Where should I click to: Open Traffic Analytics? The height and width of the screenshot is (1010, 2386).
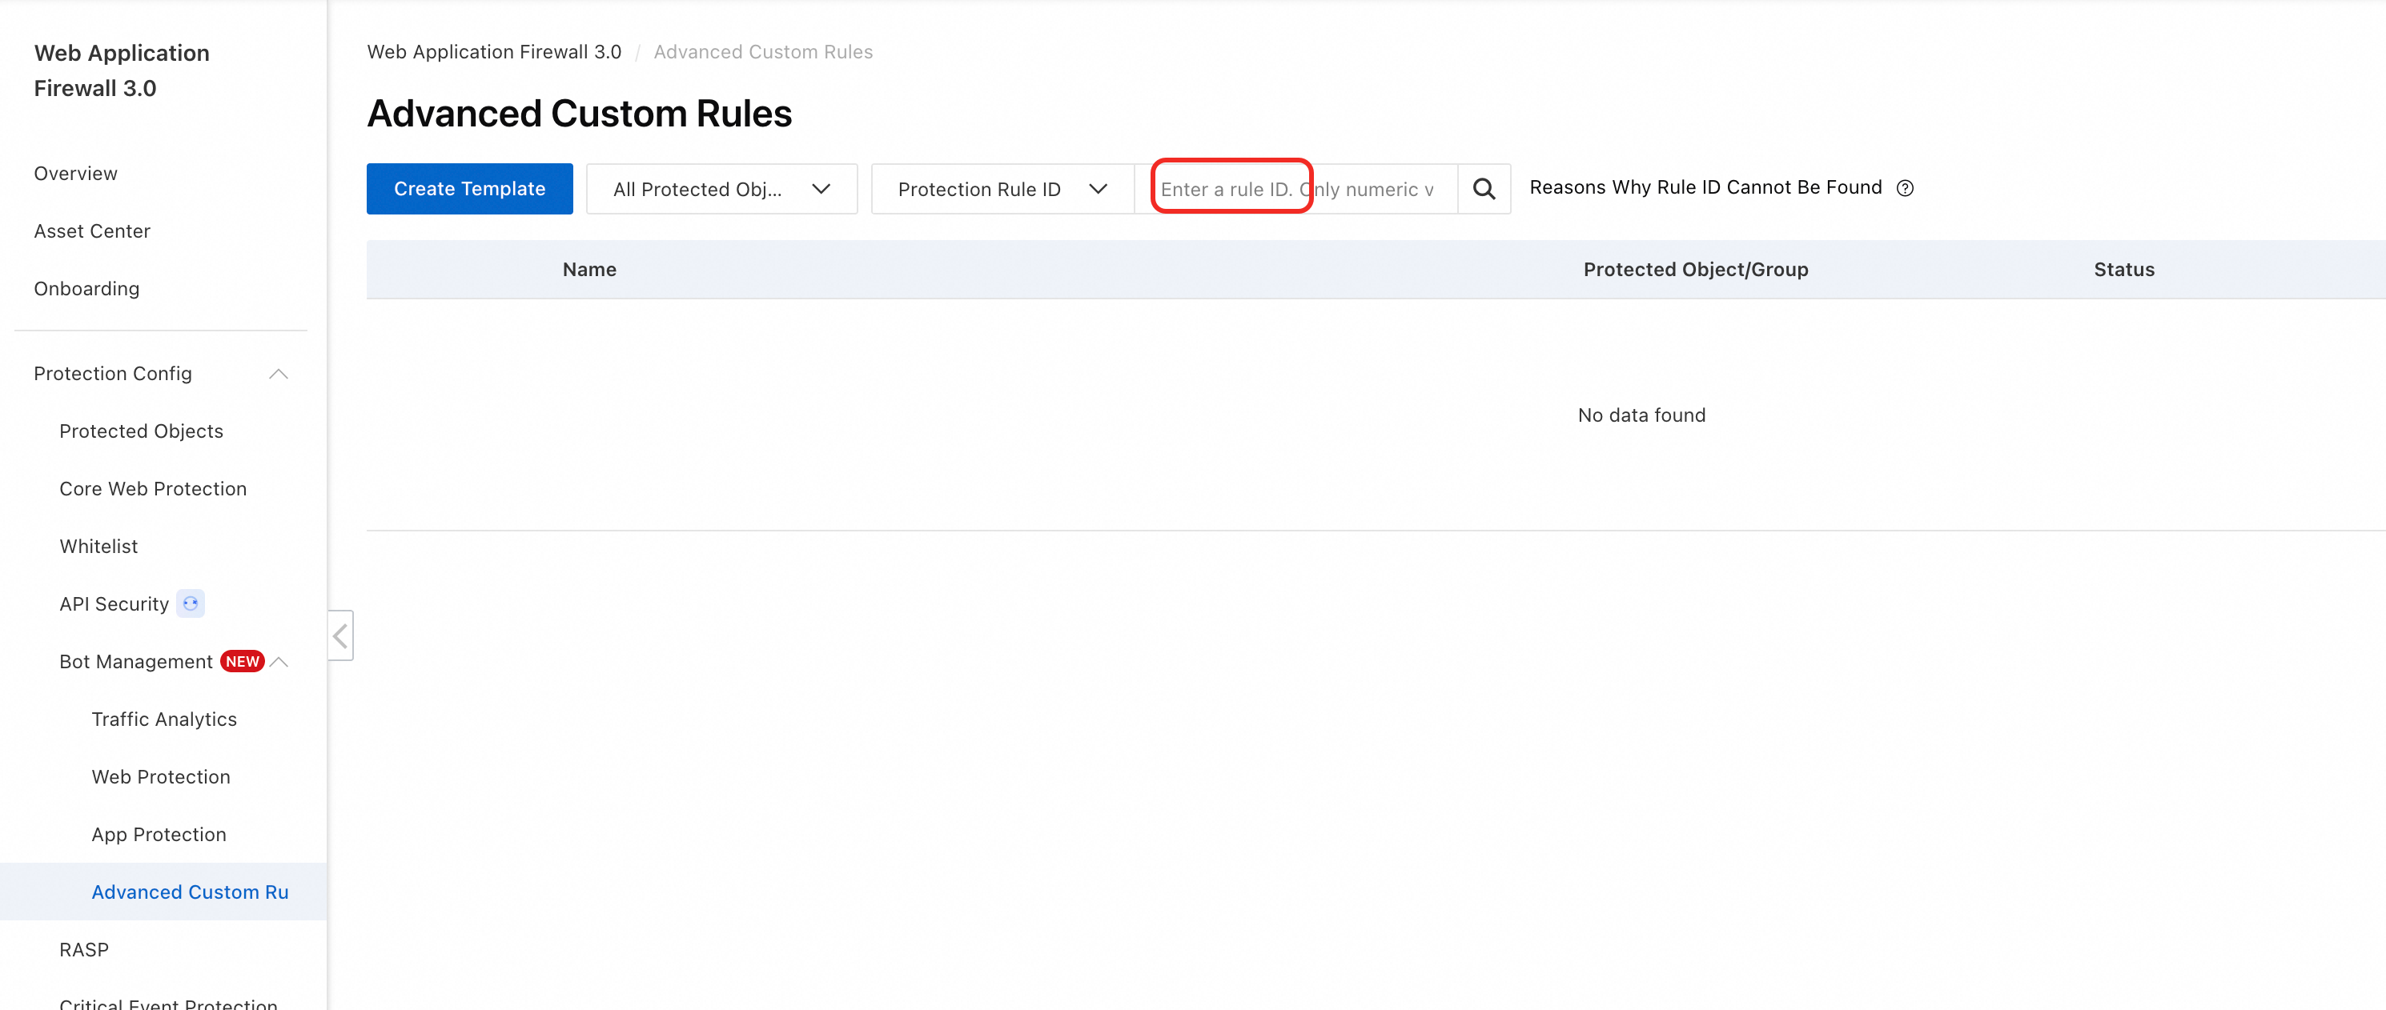click(165, 719)
